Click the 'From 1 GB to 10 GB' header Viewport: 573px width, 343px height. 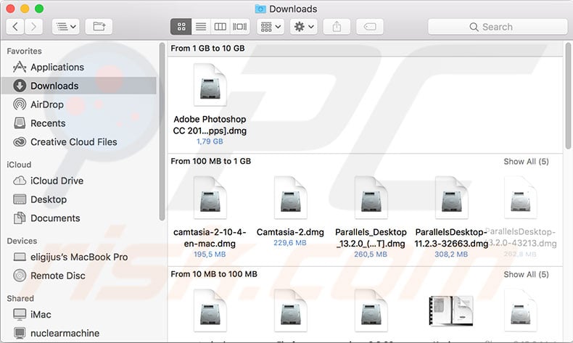[207, 48]
